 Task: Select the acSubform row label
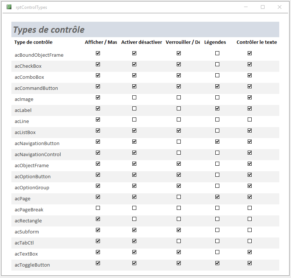click(x=27, y=232)
